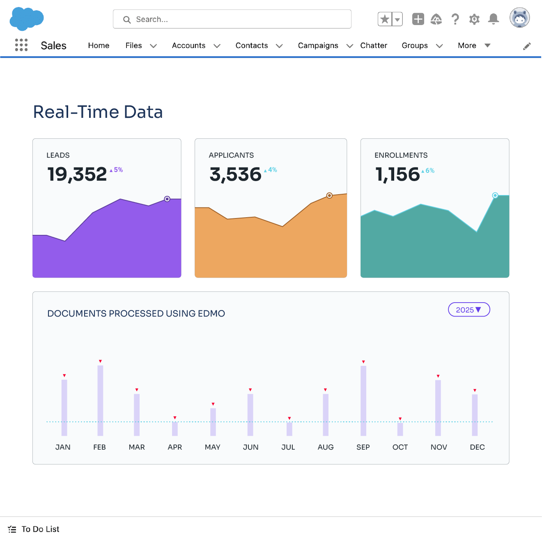Expand the favorites list dropdown arrow
The height and width of the screenshot is (542, 542).
point(397,19)
